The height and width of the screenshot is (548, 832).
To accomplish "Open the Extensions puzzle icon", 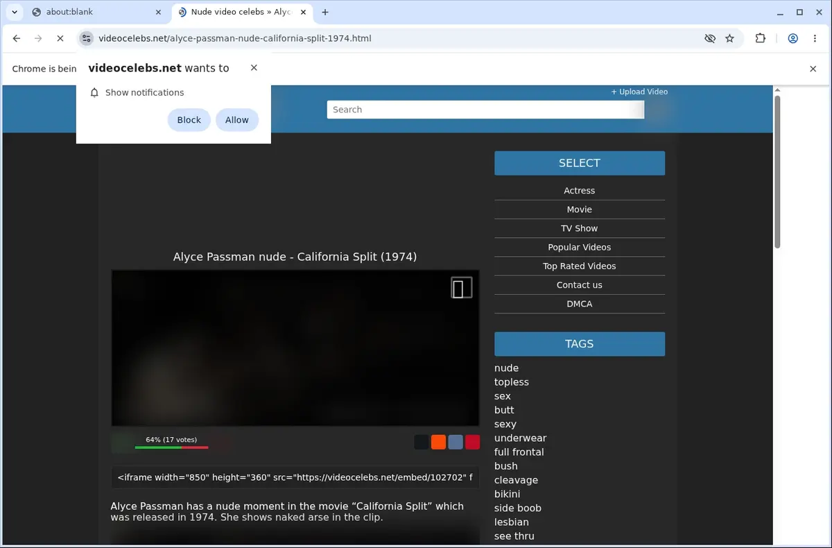I will pos(761,39).
